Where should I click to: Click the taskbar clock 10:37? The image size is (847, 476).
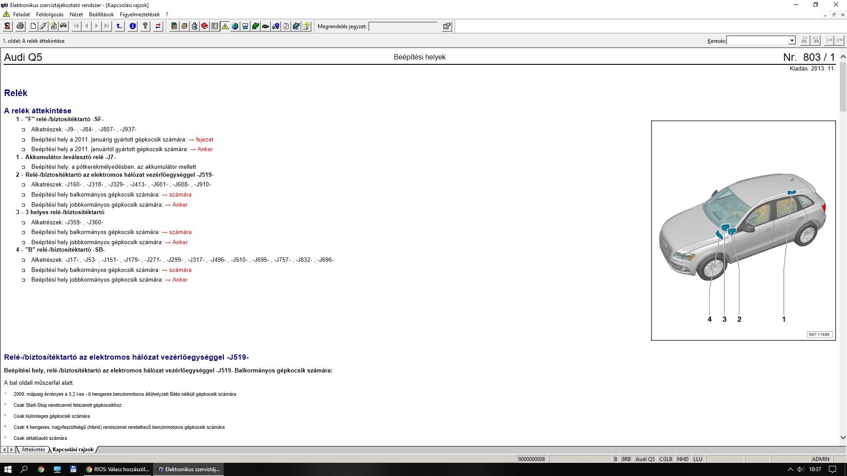(x=815, y=469)
